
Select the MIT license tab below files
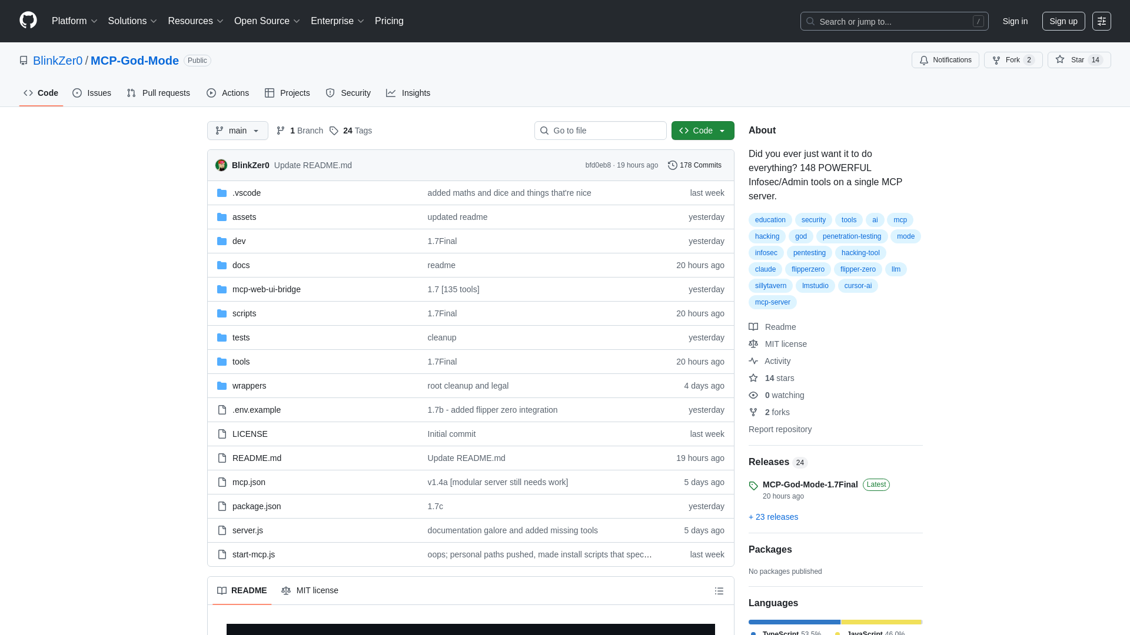[310, 590]
